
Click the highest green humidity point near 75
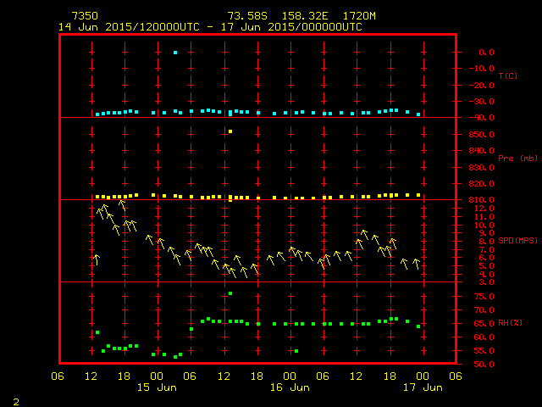point(230,293)
